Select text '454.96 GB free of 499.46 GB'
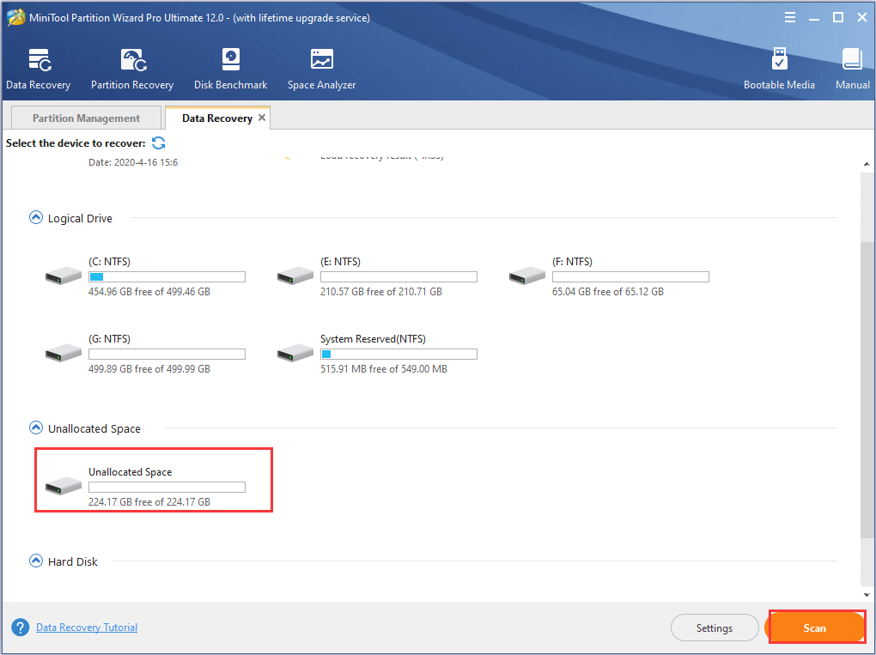 [149, 292]
